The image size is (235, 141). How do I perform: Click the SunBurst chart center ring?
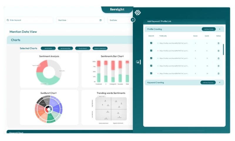point(48,109)
